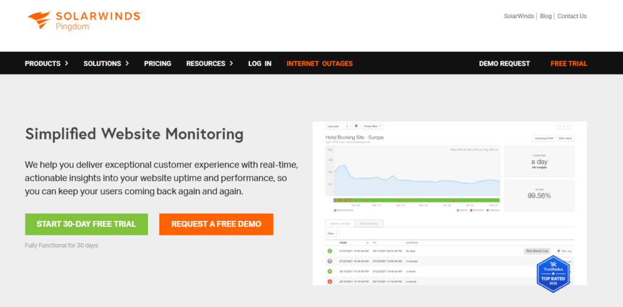Expand the Products menu

coord(46,63)
